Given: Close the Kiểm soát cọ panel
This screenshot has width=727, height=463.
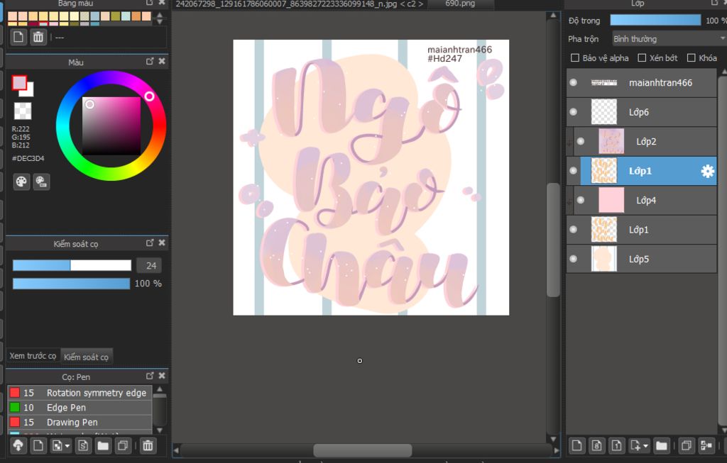Looking at the screenshot, I should [162, 242].
